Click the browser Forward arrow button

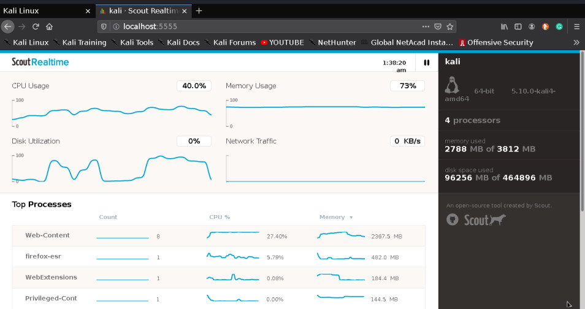click(x=22, y=26)
